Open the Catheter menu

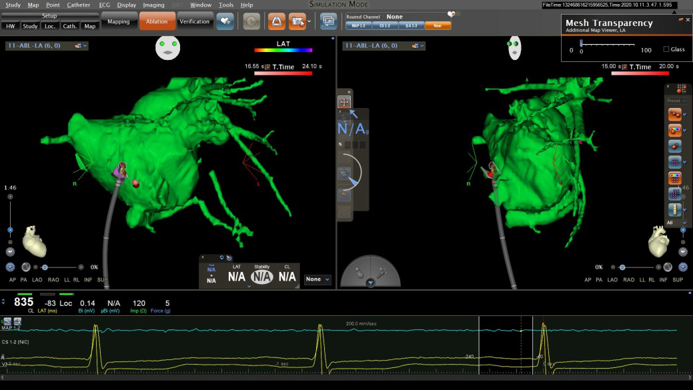[x=79, y=5]
